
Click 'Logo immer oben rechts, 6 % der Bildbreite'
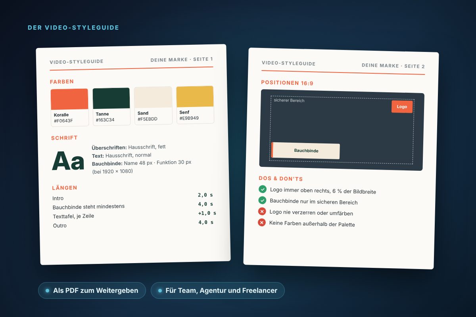click(x=323, y=191)
